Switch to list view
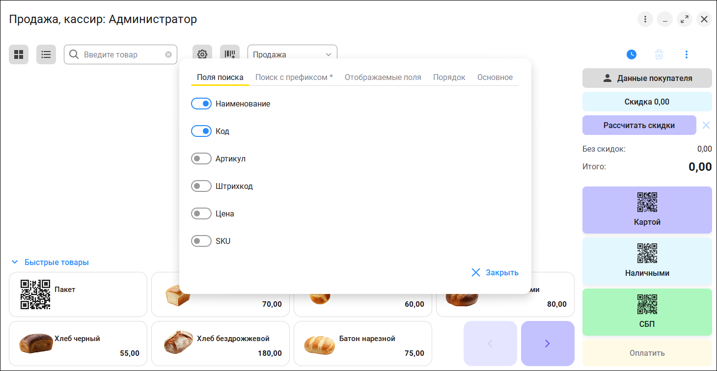The height and width of the screenshot is (371, 717). 46,54
